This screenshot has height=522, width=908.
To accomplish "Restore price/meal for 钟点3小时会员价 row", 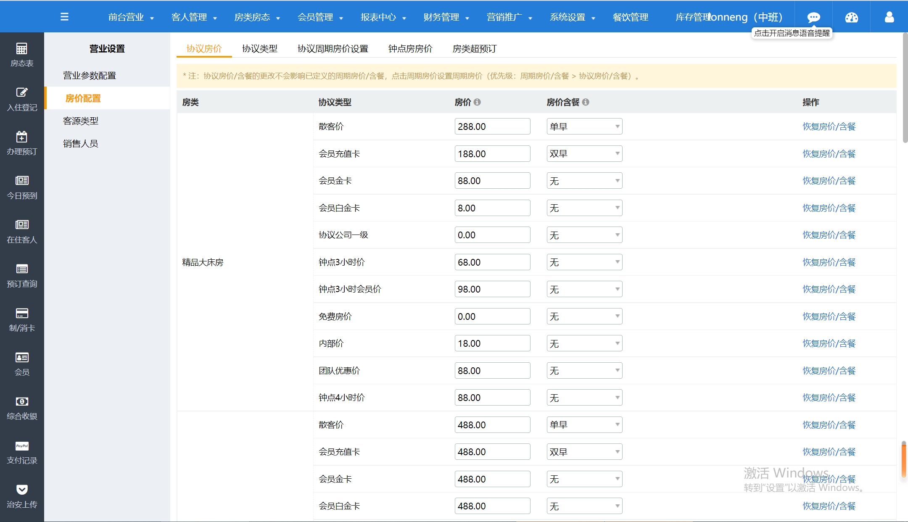I will [x=829, y=289].
